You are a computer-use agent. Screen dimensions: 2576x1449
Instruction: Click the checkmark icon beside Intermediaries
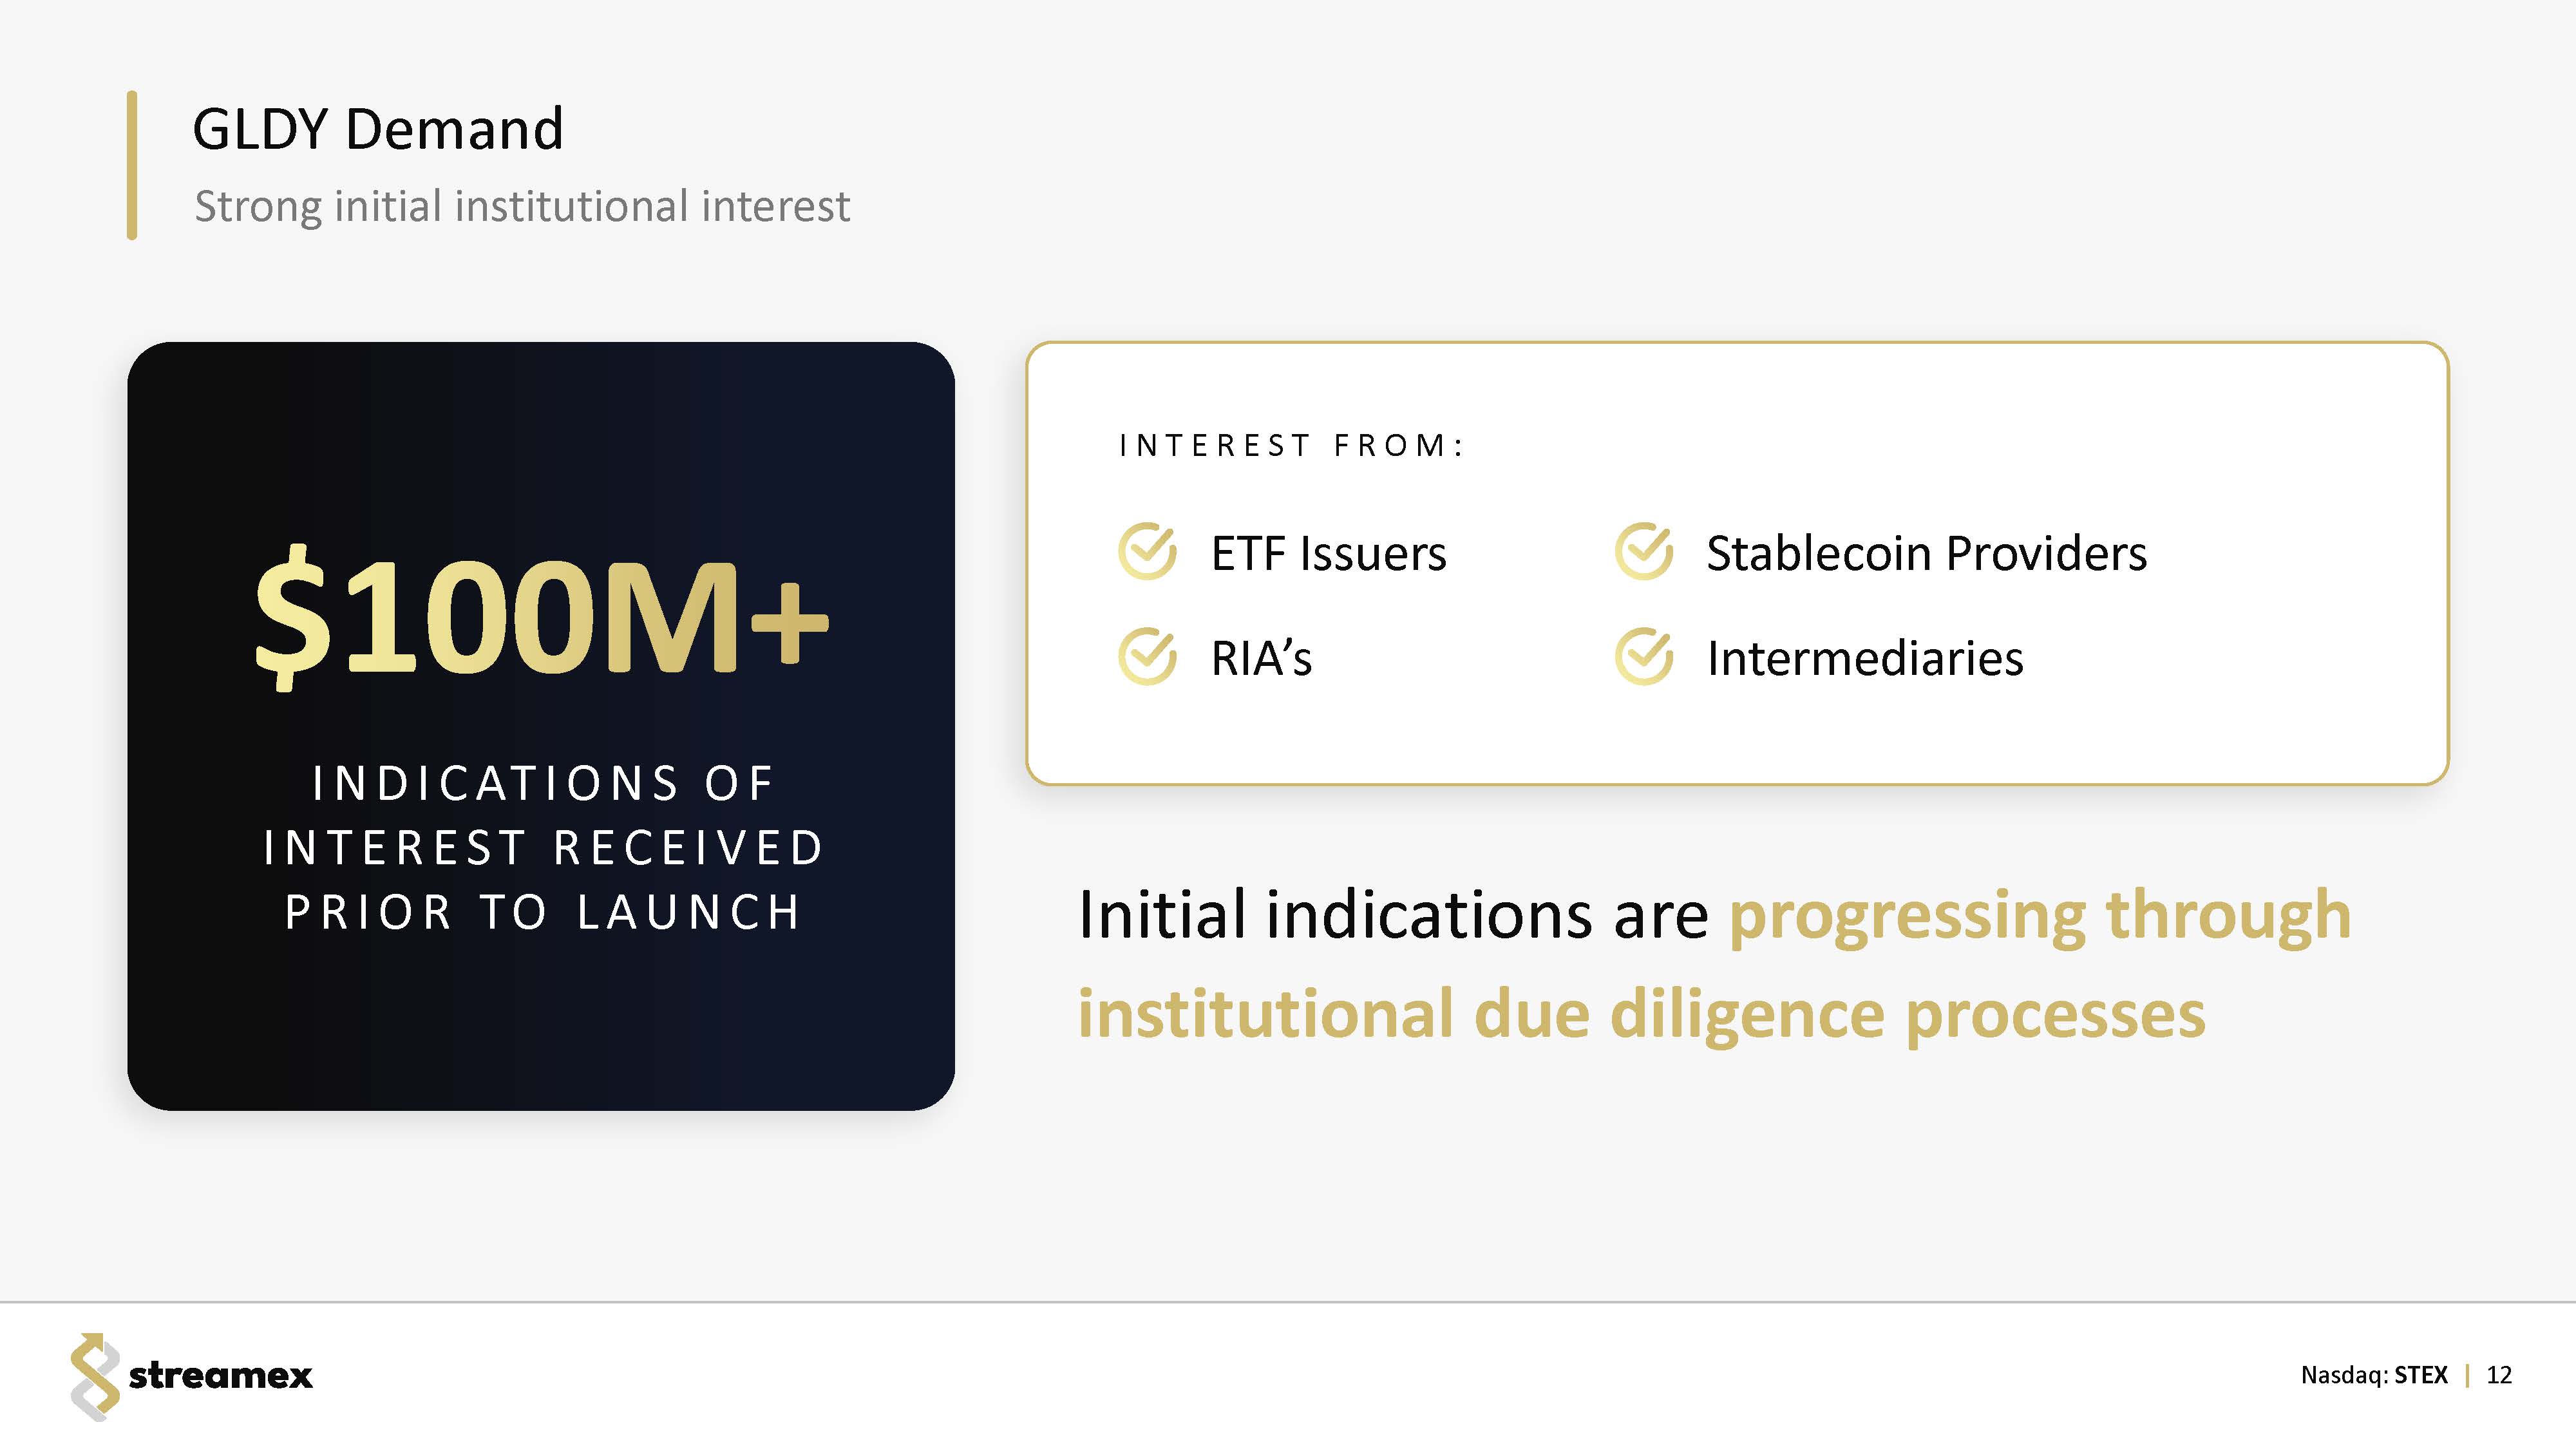(x=1643, y=657)
